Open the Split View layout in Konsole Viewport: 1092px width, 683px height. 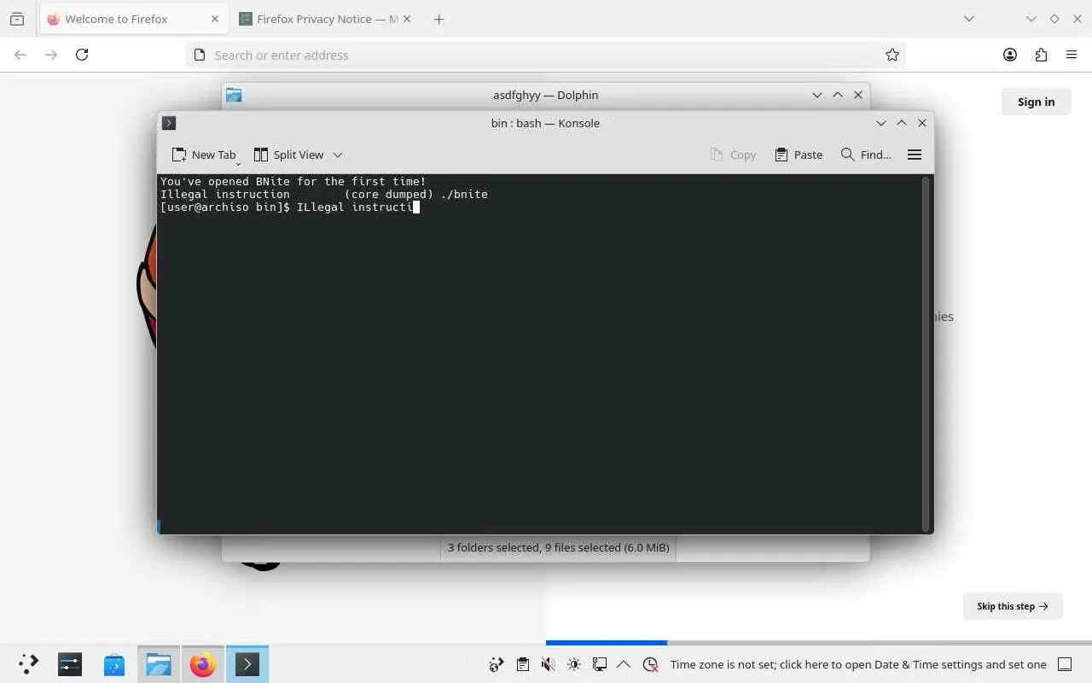[x=288, y=155]
